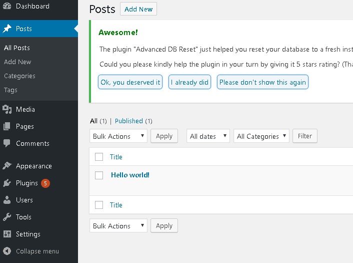Click the Appearance paintbrush icon
This screenshot has width=353, height=263.
7,166
